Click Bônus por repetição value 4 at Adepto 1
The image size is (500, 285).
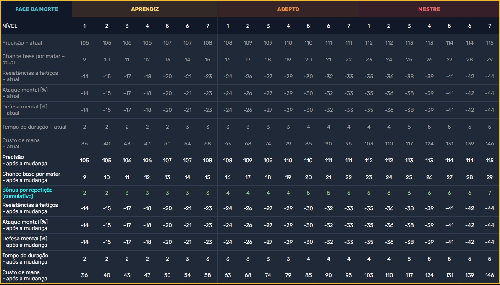pyautogui.click(x=228, y=193)
